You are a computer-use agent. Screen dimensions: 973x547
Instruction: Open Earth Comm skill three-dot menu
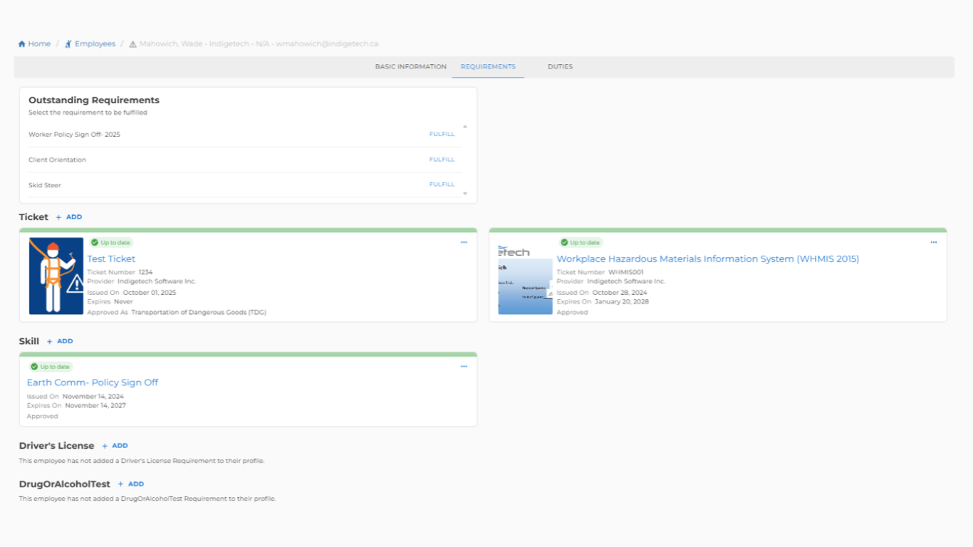(464, 367)
